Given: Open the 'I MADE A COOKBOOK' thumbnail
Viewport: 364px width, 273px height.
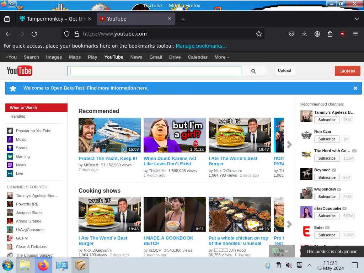Looking at the screenshot, I should (175, 215).
